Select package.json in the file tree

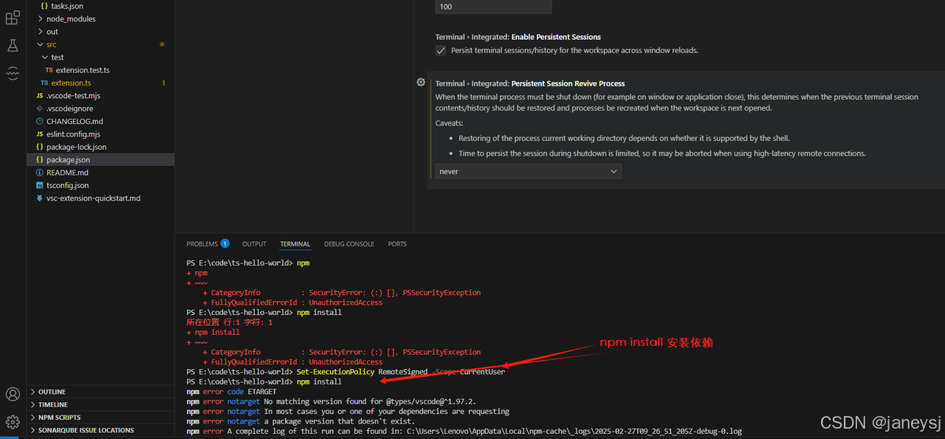pos(68,159)
